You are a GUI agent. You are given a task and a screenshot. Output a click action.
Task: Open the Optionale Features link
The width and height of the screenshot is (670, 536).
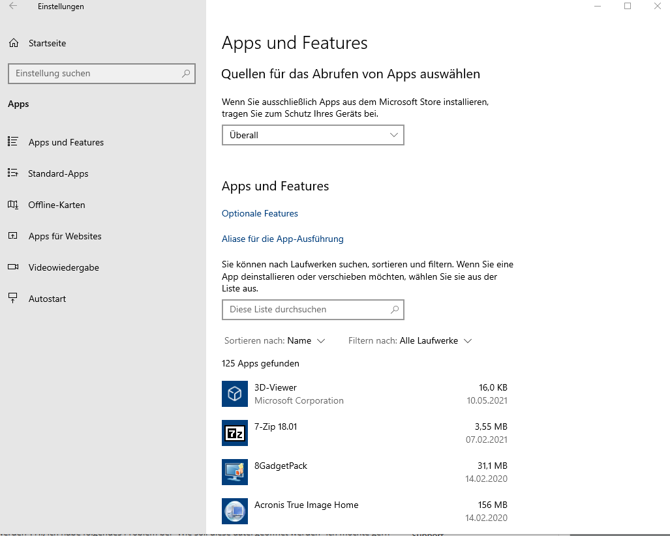tap(260, 213)
